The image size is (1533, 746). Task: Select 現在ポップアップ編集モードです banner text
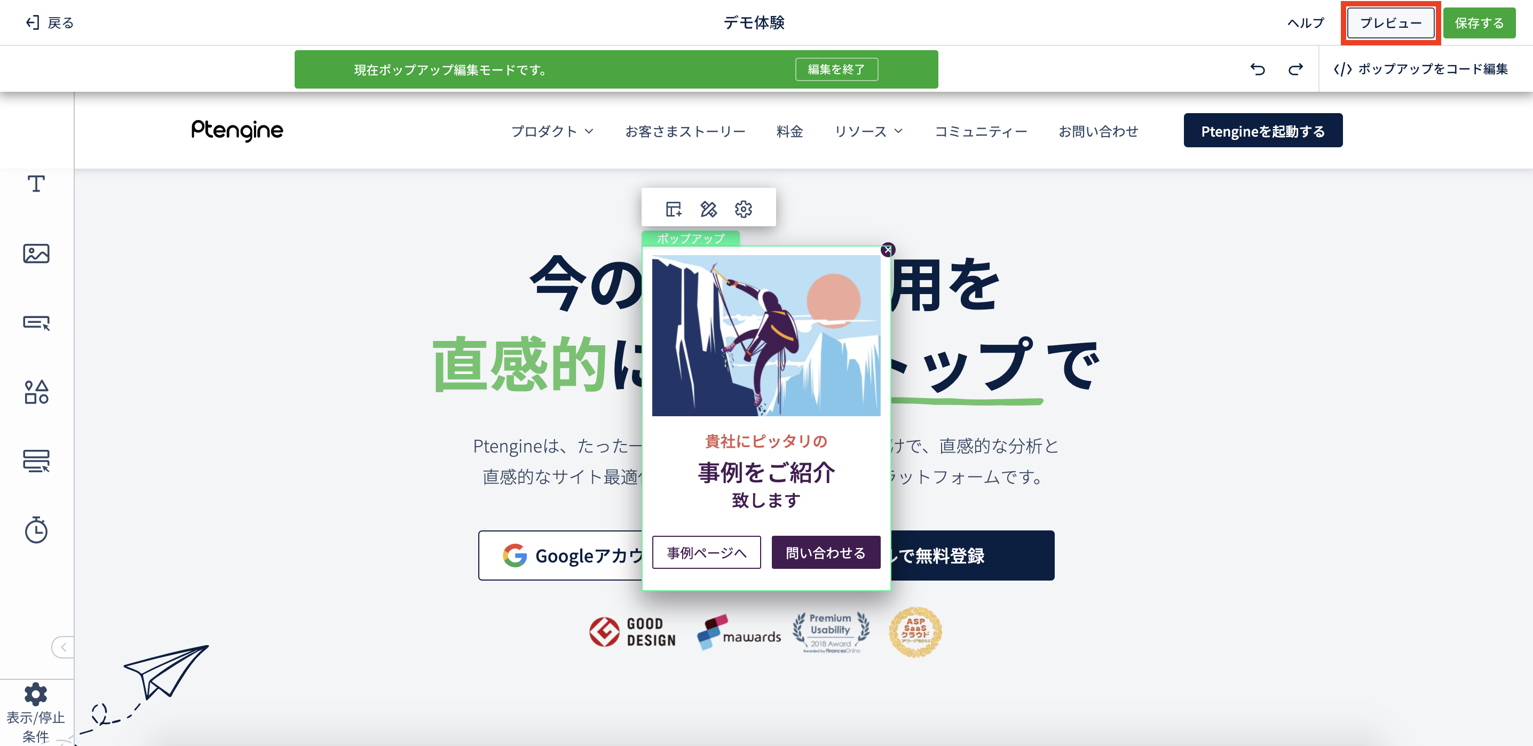451,69
